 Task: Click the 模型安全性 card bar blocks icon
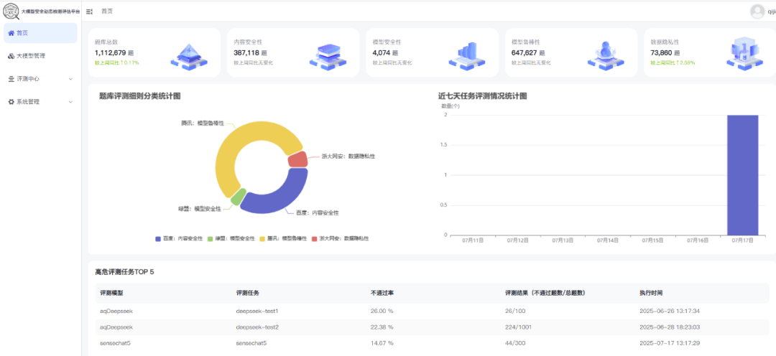tap(467, 54)
